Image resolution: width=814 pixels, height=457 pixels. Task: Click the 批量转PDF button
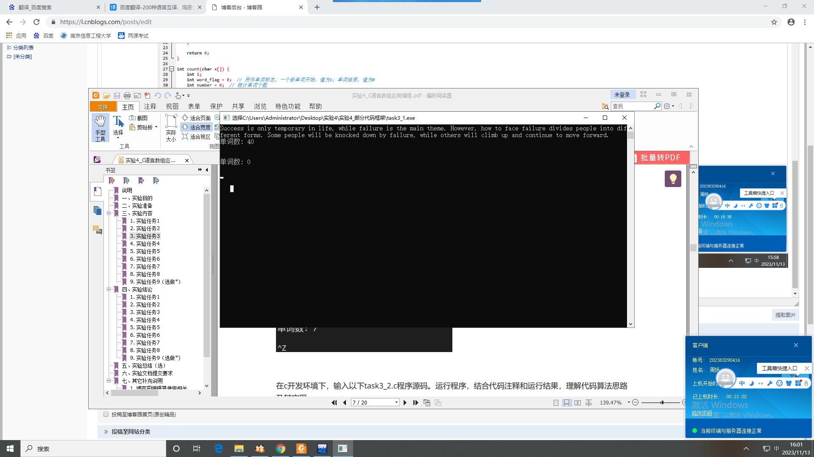(x=660, y=158)
